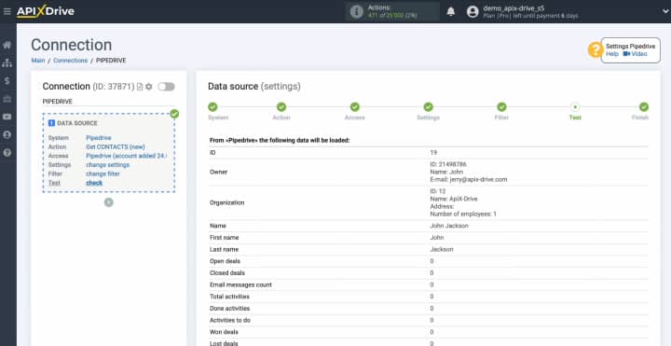671x346 pixels.
Task: Go to System step
Action: pos(212,107)
